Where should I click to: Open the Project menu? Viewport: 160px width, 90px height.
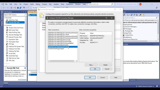[26, 4]
